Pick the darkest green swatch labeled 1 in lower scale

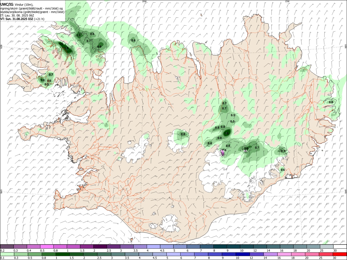click(62, 254)
